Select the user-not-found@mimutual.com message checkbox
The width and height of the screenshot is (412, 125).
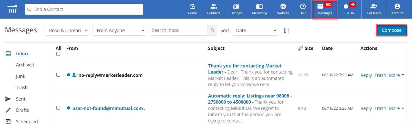coord(58,108)
